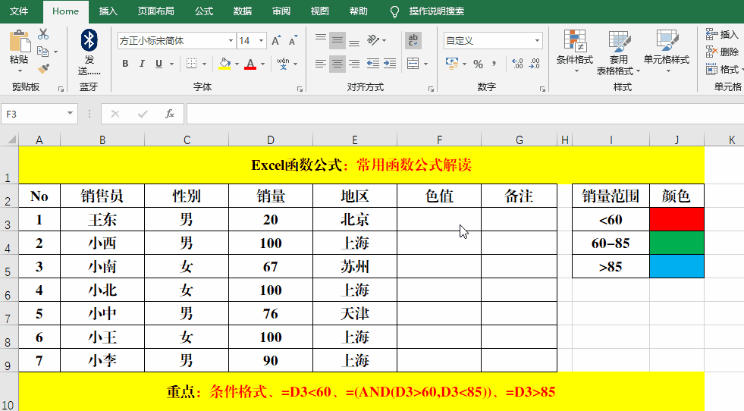Open the 页面布局 tab
The image size is (744, 411).
click(x=155, y=11)
